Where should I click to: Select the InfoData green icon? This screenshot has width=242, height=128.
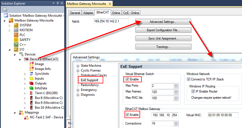coord(31,88)
